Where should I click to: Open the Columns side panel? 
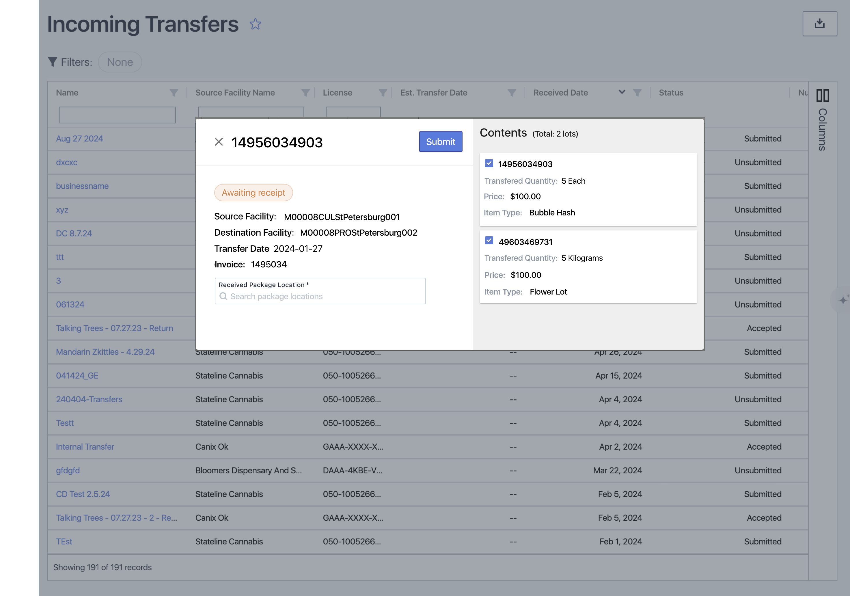point(823,119)
